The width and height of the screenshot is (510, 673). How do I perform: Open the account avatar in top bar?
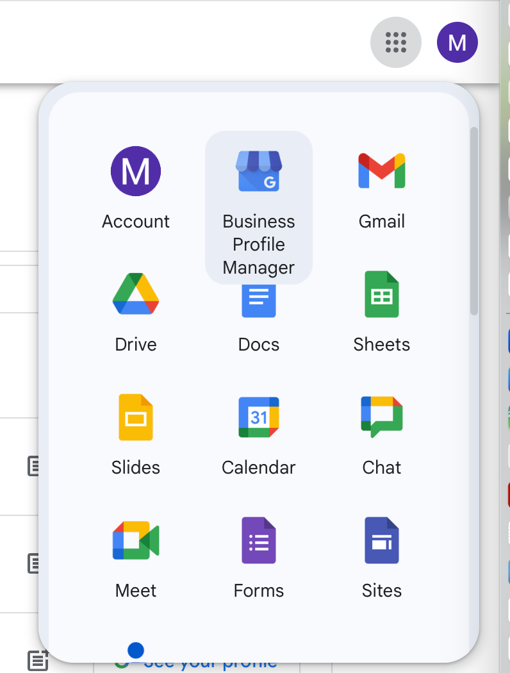pyautogui.click(x=457, y=42)
